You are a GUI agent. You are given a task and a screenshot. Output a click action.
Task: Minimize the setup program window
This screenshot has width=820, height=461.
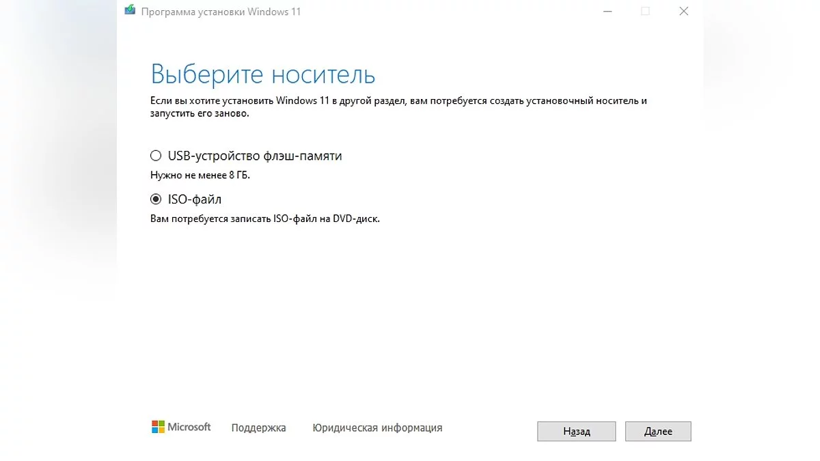click(x=607, y=11)
